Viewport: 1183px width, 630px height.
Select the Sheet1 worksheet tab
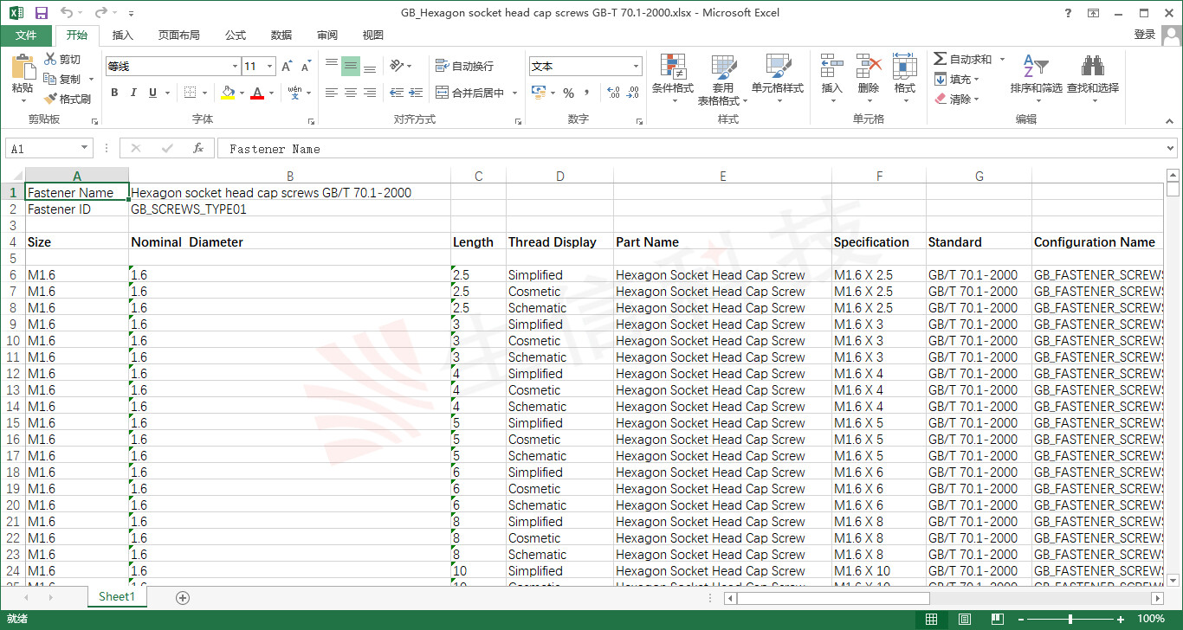(x=117, y=596)
